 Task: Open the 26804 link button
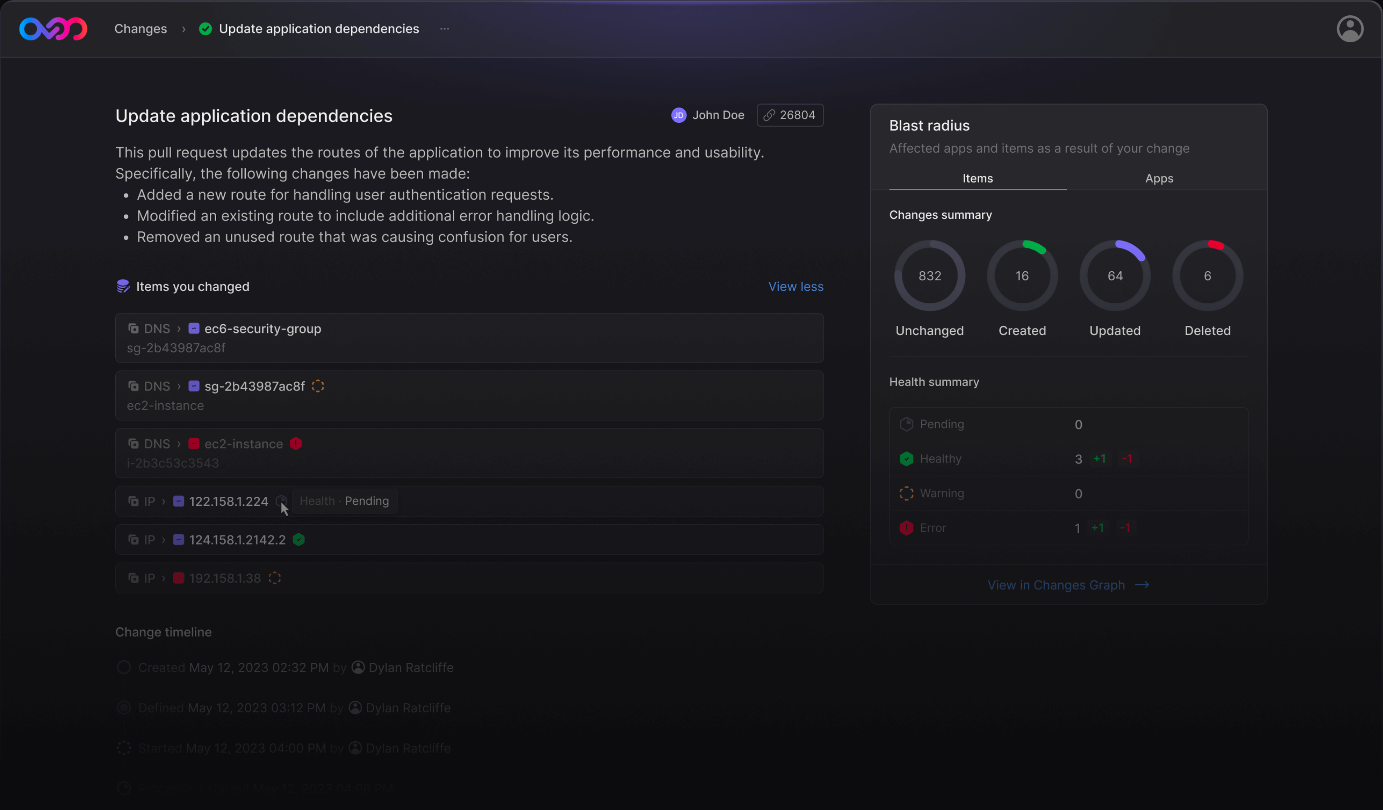[x=790, y=115]
